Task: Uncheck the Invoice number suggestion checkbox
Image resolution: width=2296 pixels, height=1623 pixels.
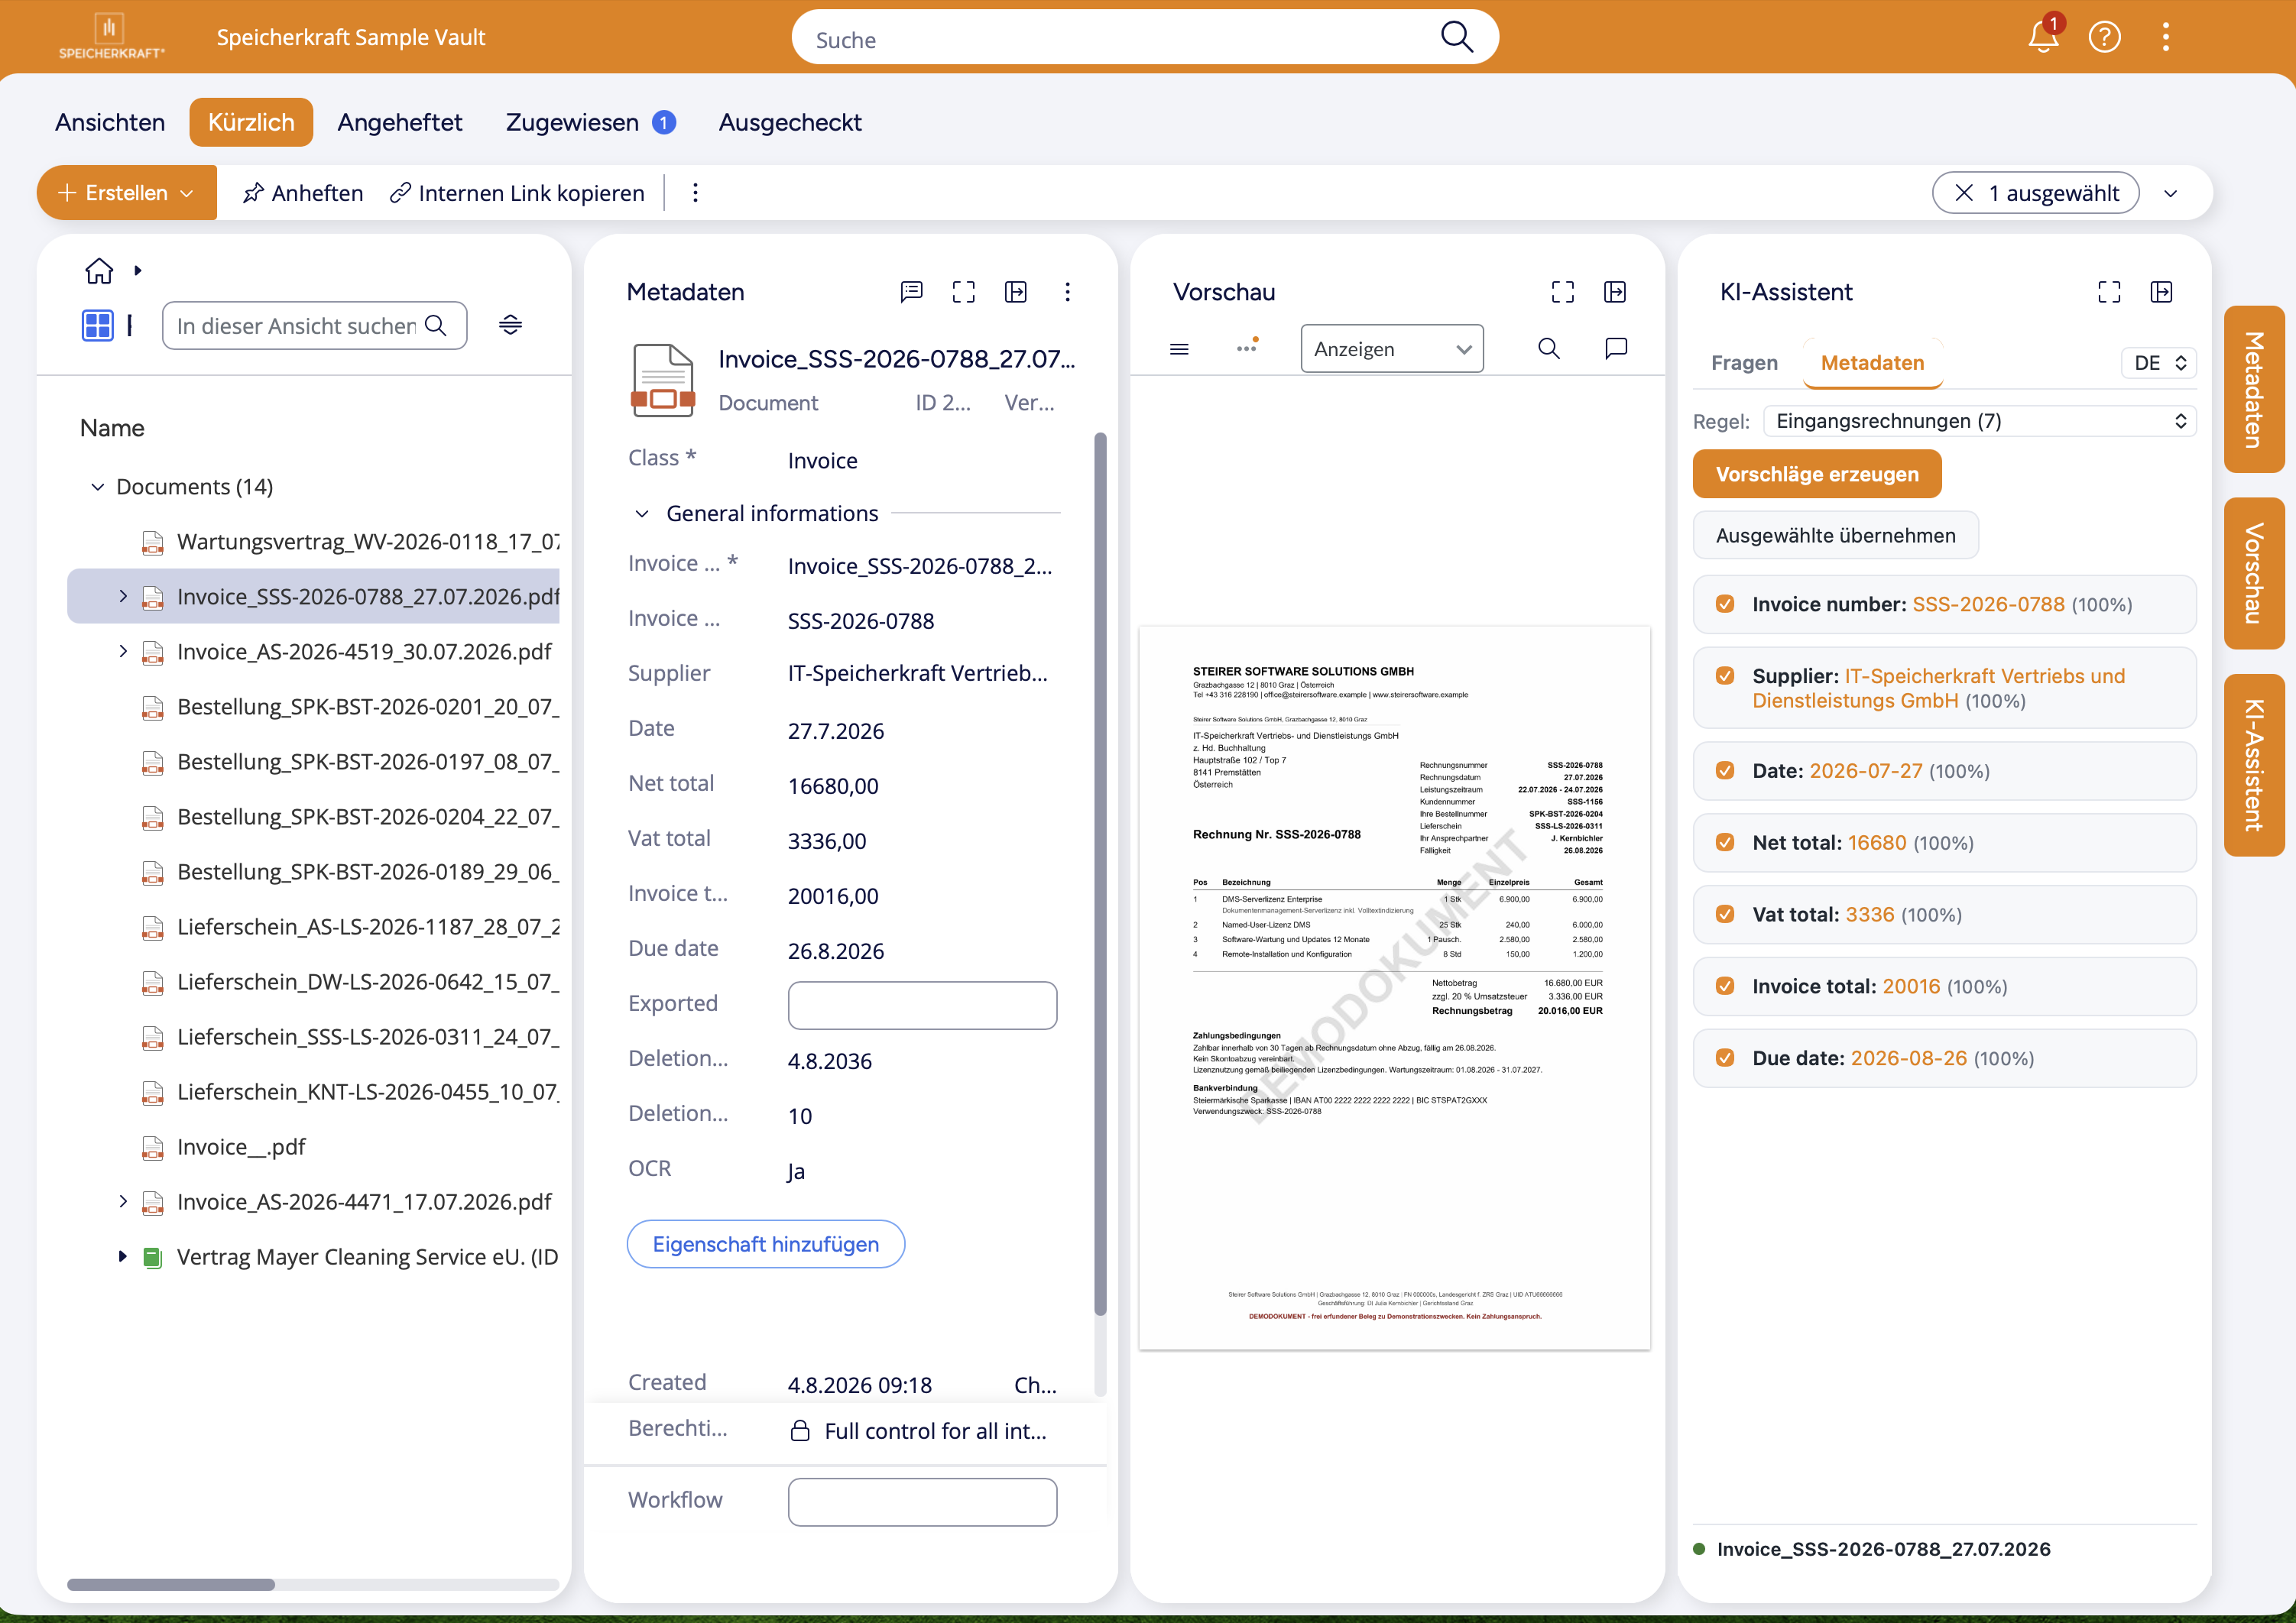Action: [1724, 604]
